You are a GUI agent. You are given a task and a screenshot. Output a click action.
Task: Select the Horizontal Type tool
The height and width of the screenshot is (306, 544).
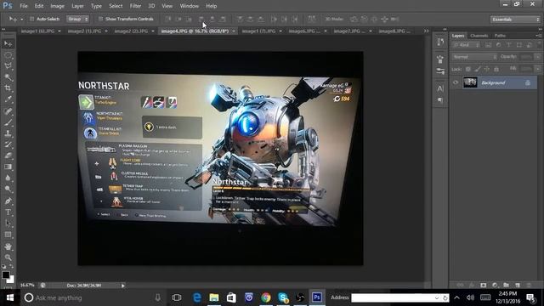(8, 212)
